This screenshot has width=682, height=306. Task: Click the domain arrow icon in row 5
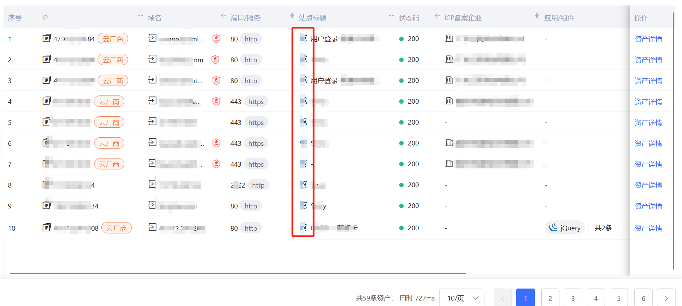pos(152,121)
